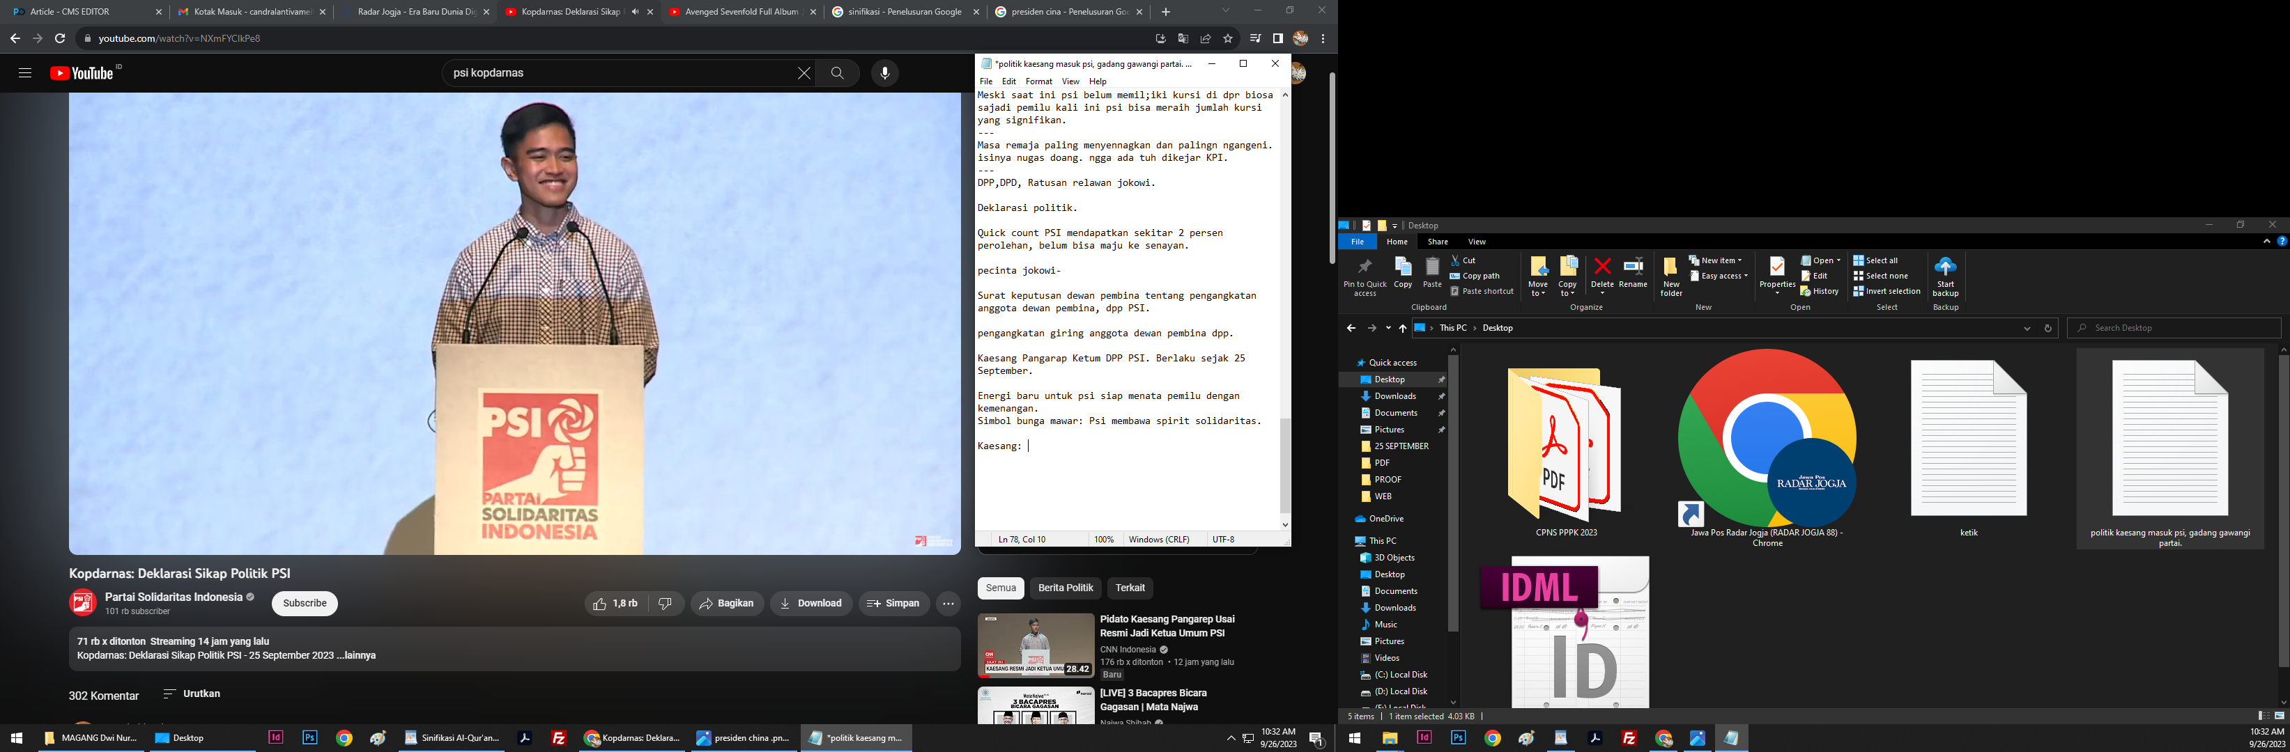
Task: Like the video showing 1,8 rb likes
Action: pyautogui.click(x=615, y=604)
